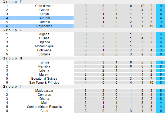The image size is (165, 113).
Task: Open the Algeria team link
Action: point(44,34)
